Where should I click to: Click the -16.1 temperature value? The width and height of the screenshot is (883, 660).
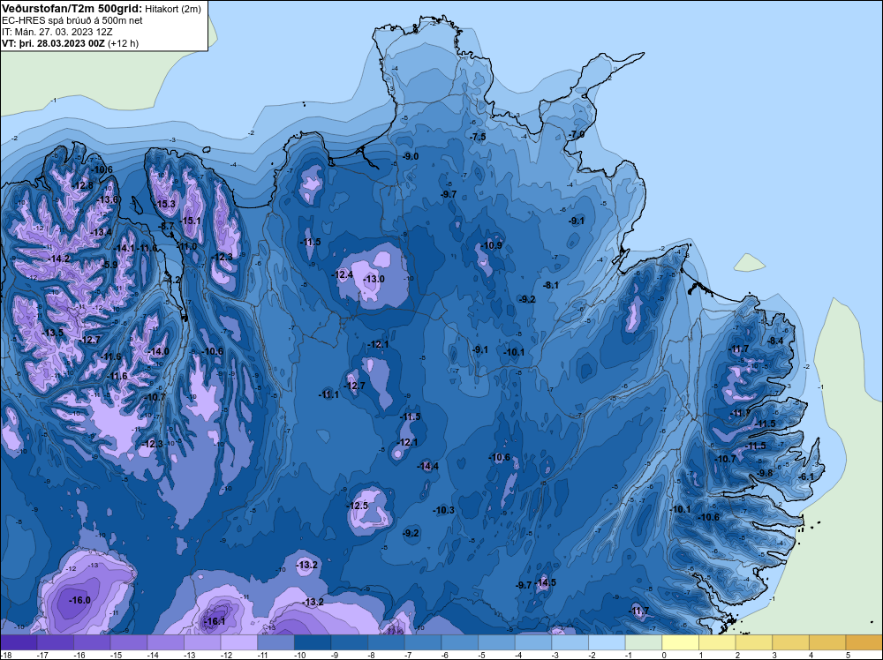coord(214,622)
